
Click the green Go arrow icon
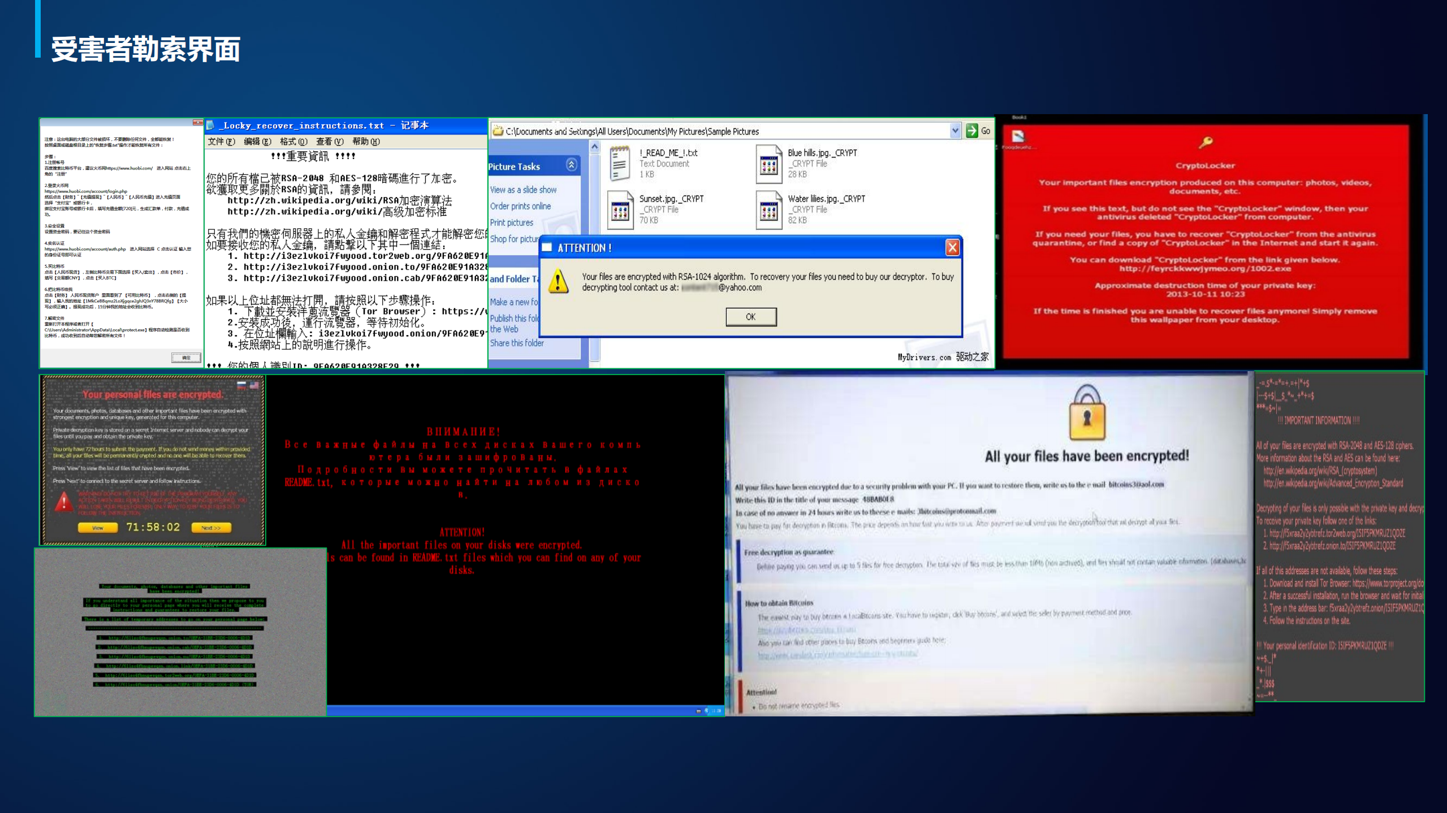pyautogui.click(x=972, y=131)
